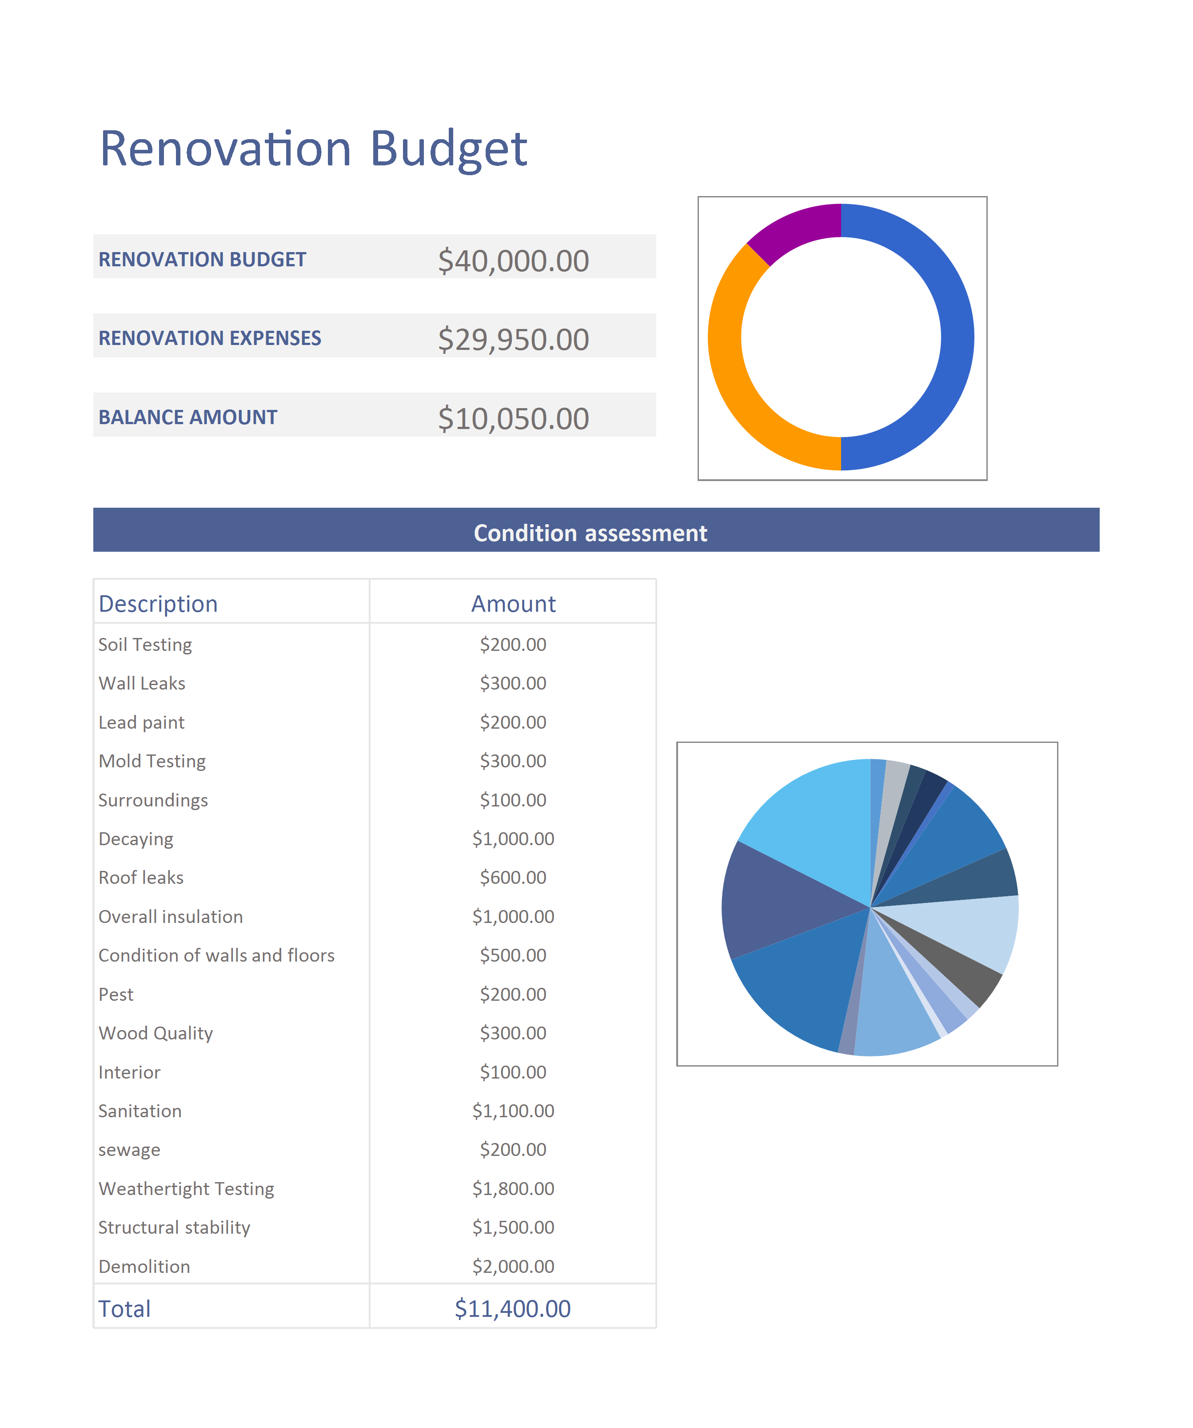The width and height of the screenshot is (1193, 1428).
Task: Click the Wall Leaks row label
Action: (142, 683)
